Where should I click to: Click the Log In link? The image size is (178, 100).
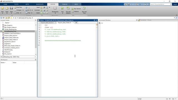coord(175,4)
